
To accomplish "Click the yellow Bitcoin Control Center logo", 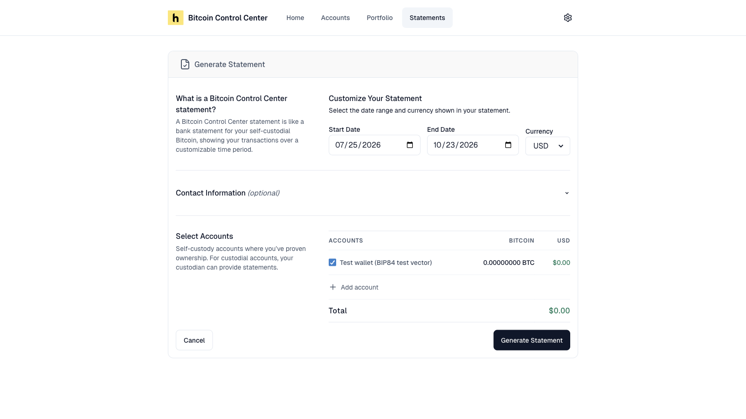I will coord(175,18).
